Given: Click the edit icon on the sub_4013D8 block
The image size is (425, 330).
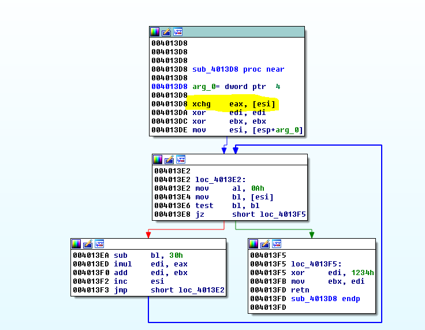Looking at the screenshot, I should click(166, 32).
